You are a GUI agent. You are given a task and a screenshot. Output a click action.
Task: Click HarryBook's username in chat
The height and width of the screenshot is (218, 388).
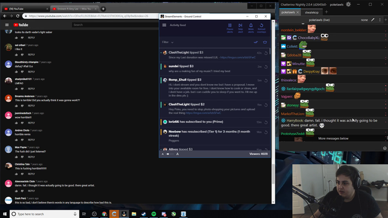pos(295,121)
